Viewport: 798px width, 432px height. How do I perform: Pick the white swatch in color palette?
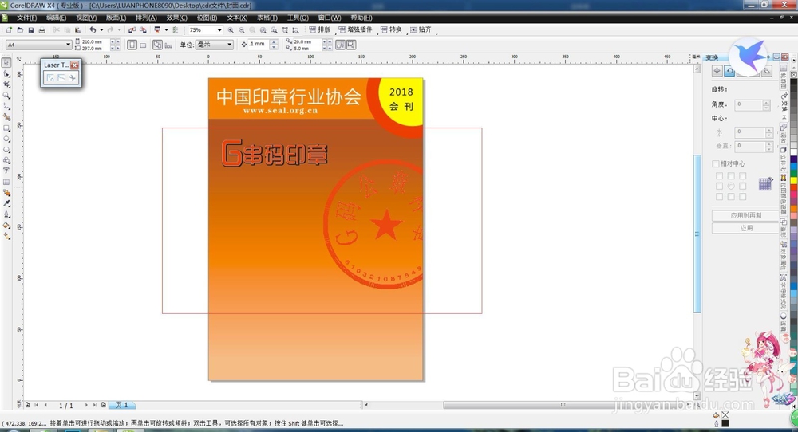pyautogui.click(x=794, y=152)
